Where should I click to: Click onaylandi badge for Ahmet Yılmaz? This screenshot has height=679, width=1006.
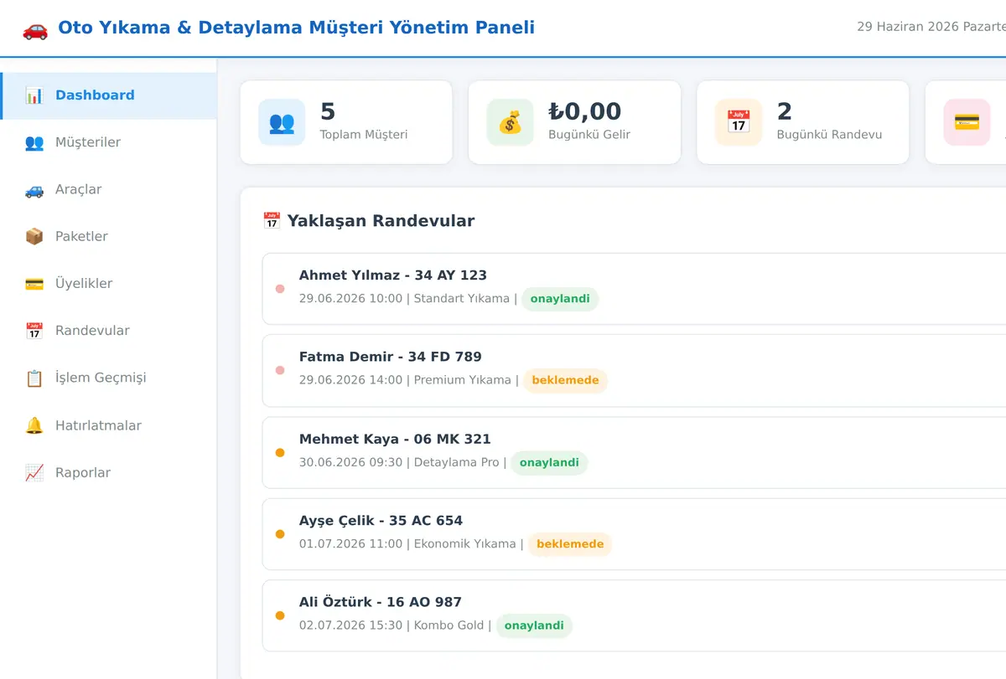pos(560,299)
